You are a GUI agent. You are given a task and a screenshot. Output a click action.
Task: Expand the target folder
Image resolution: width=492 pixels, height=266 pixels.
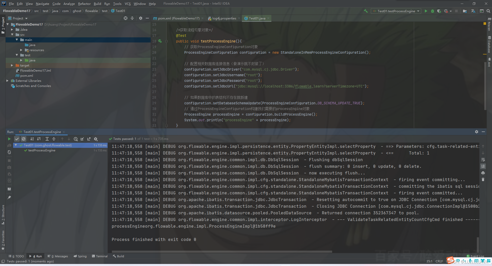click(12, 65)
